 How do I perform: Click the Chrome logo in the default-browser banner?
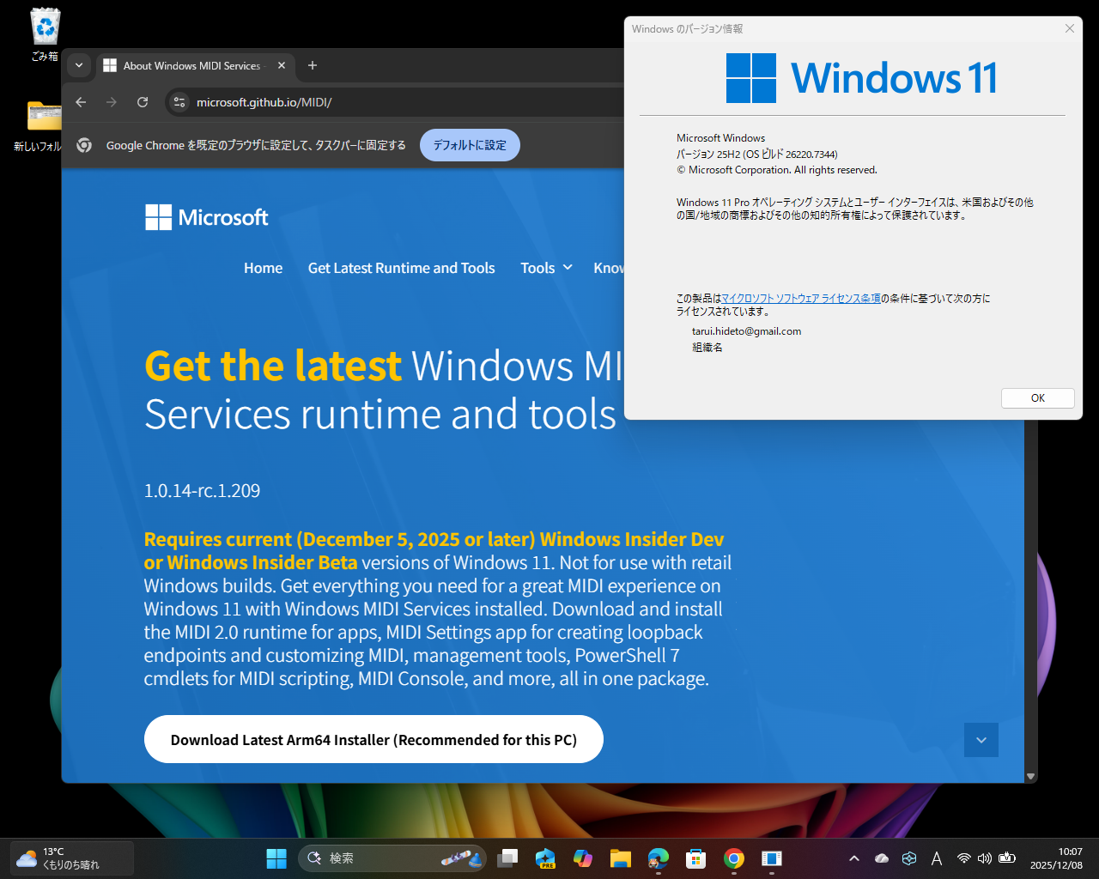[x=83, y=145]
